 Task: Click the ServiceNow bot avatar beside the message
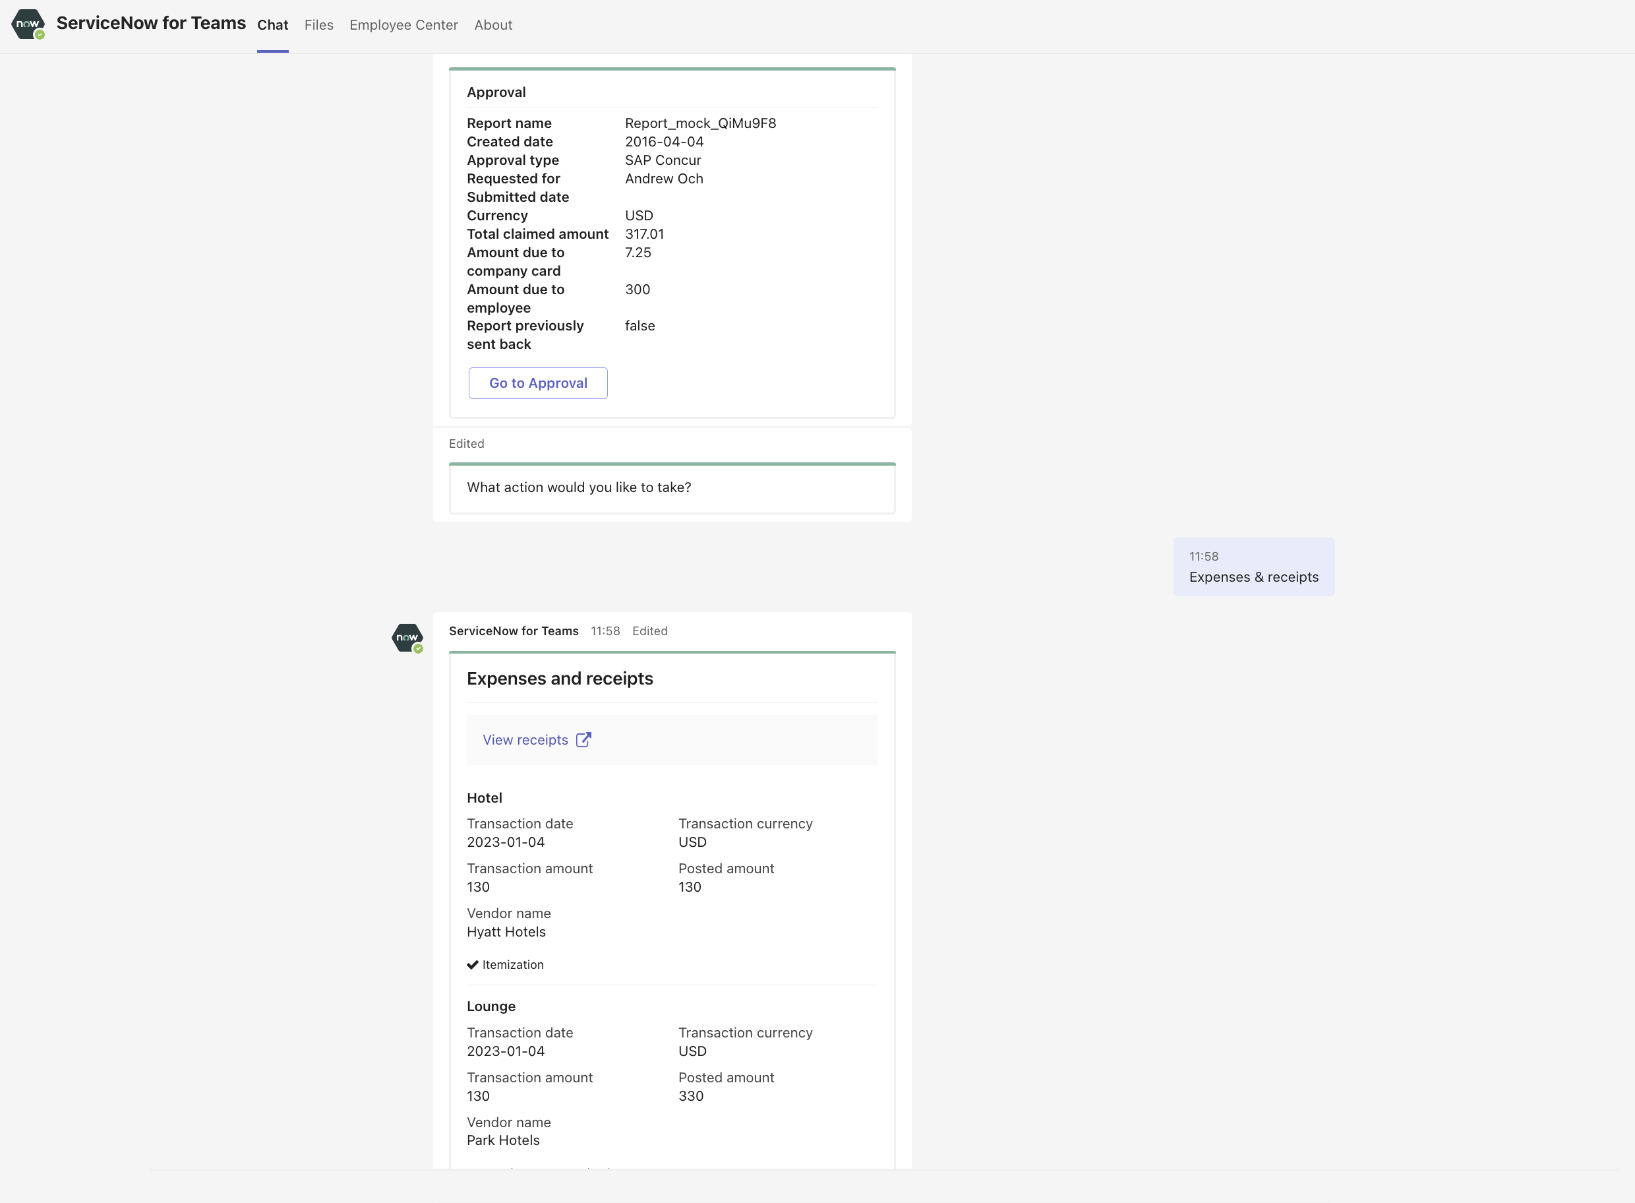[x=407, y=638]
